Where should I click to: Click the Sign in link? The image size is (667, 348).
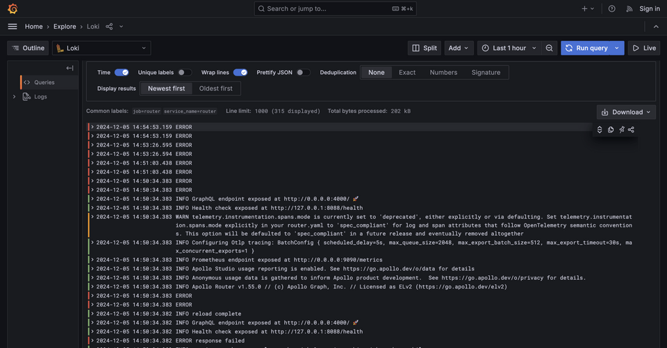(650, 8)
